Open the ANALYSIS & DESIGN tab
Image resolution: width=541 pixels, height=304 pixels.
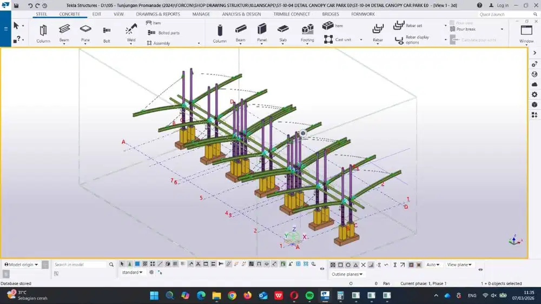coord(241,14)
